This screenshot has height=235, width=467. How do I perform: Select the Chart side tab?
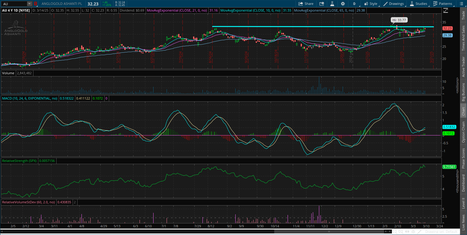(x=463, y=111)
